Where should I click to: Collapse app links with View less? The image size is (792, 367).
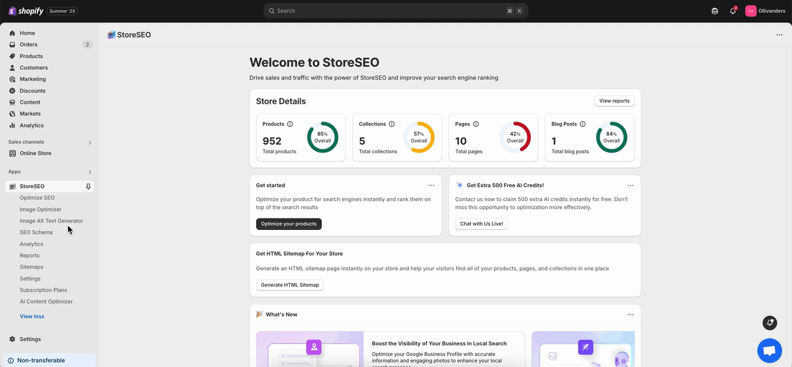[x=32, y=316]
